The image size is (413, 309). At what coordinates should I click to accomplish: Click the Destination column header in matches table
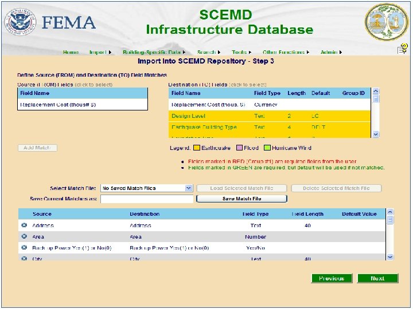(145, 214)
